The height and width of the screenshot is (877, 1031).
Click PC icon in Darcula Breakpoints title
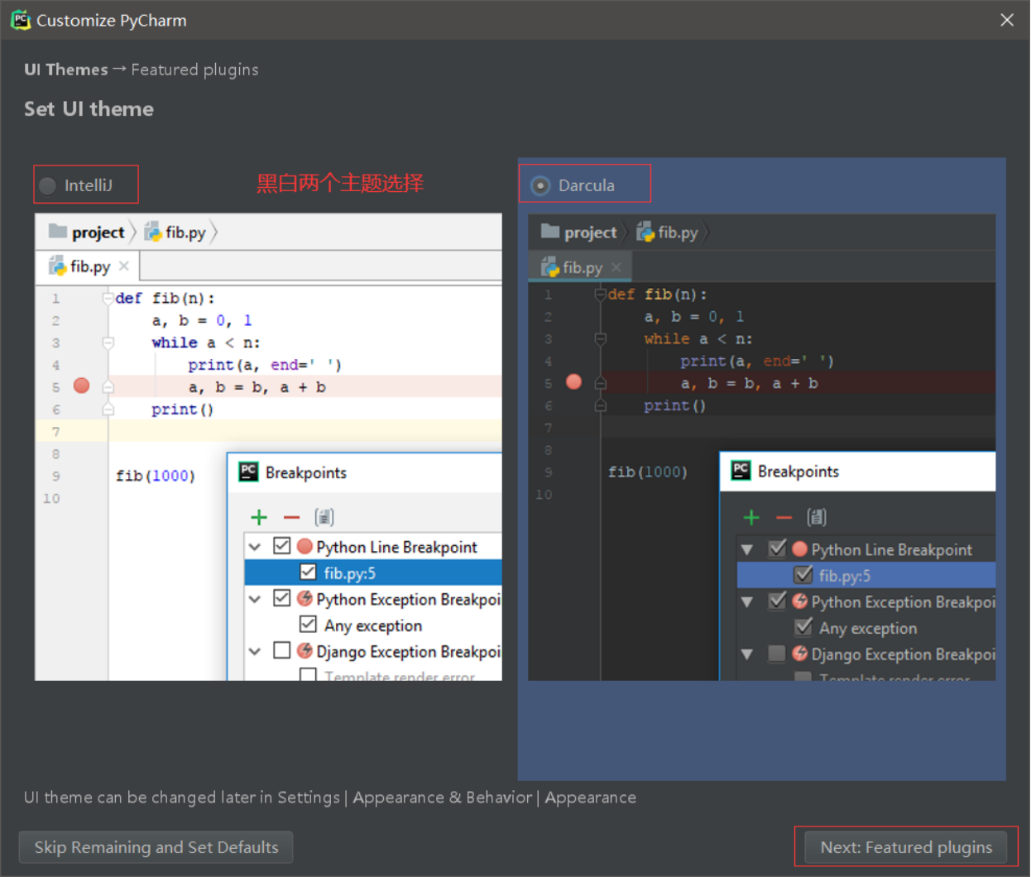tap(741, 470)
